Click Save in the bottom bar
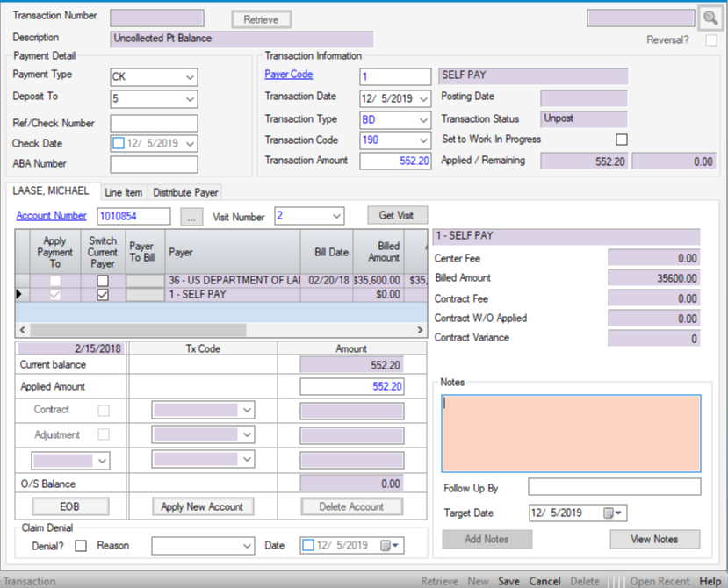 508,581
